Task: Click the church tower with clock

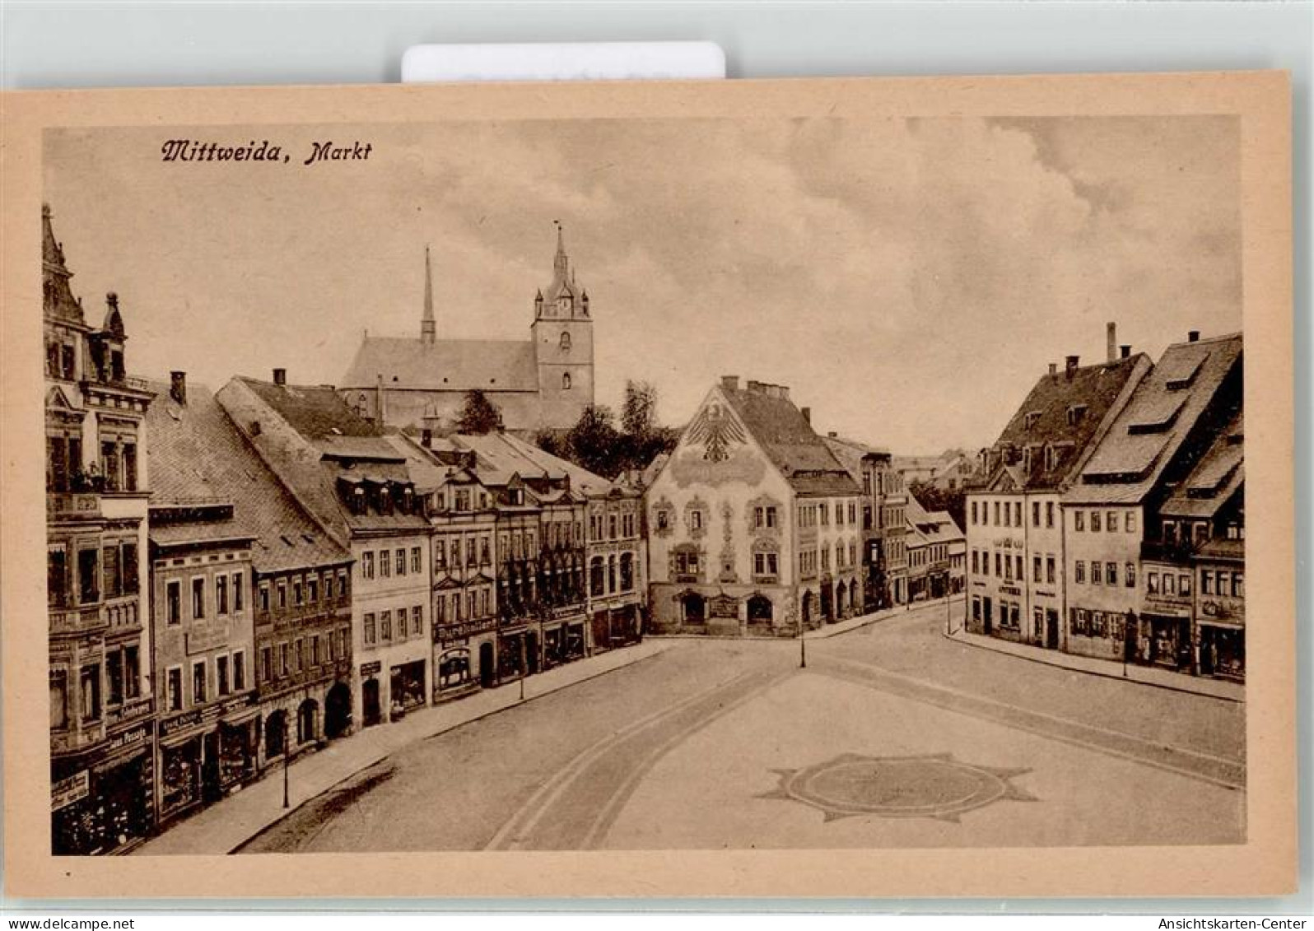Action: 562,324
